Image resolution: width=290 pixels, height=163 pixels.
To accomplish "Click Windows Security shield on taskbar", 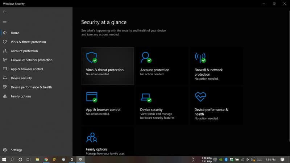I will tap(80, 159).
